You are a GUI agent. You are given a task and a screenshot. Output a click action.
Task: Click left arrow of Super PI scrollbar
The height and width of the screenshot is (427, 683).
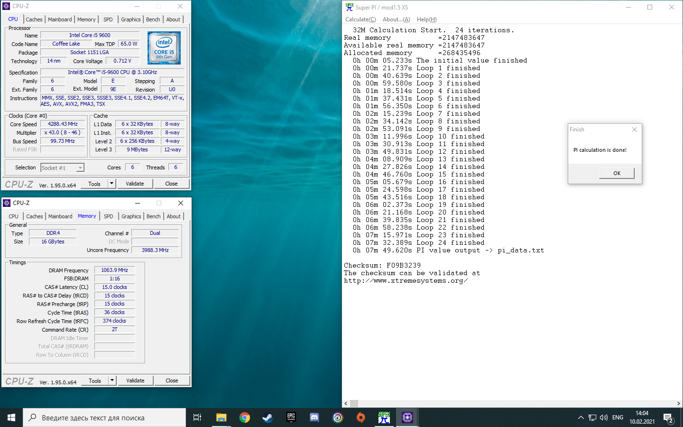346,404
